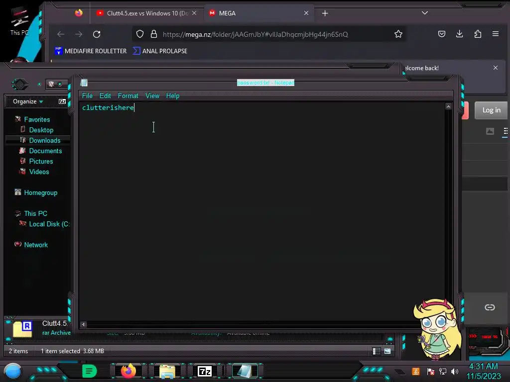This screenshot has width=510, height=382.
Task: Close the MEGA tab
Action: click(306, 13)
